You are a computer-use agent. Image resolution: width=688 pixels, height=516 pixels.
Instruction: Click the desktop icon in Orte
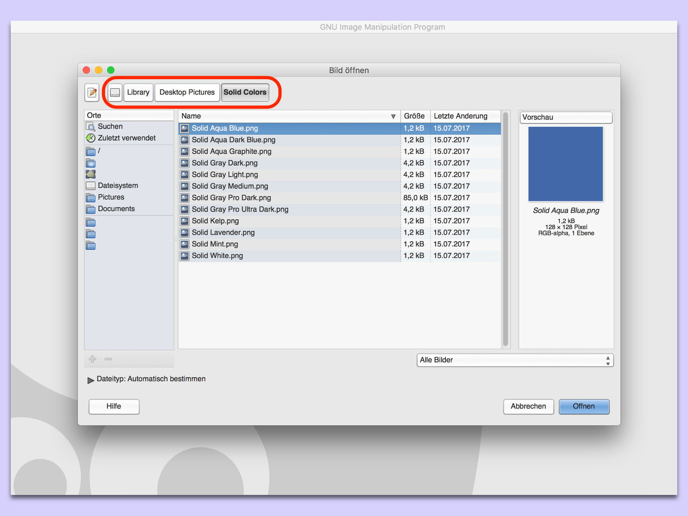[90, 174]
